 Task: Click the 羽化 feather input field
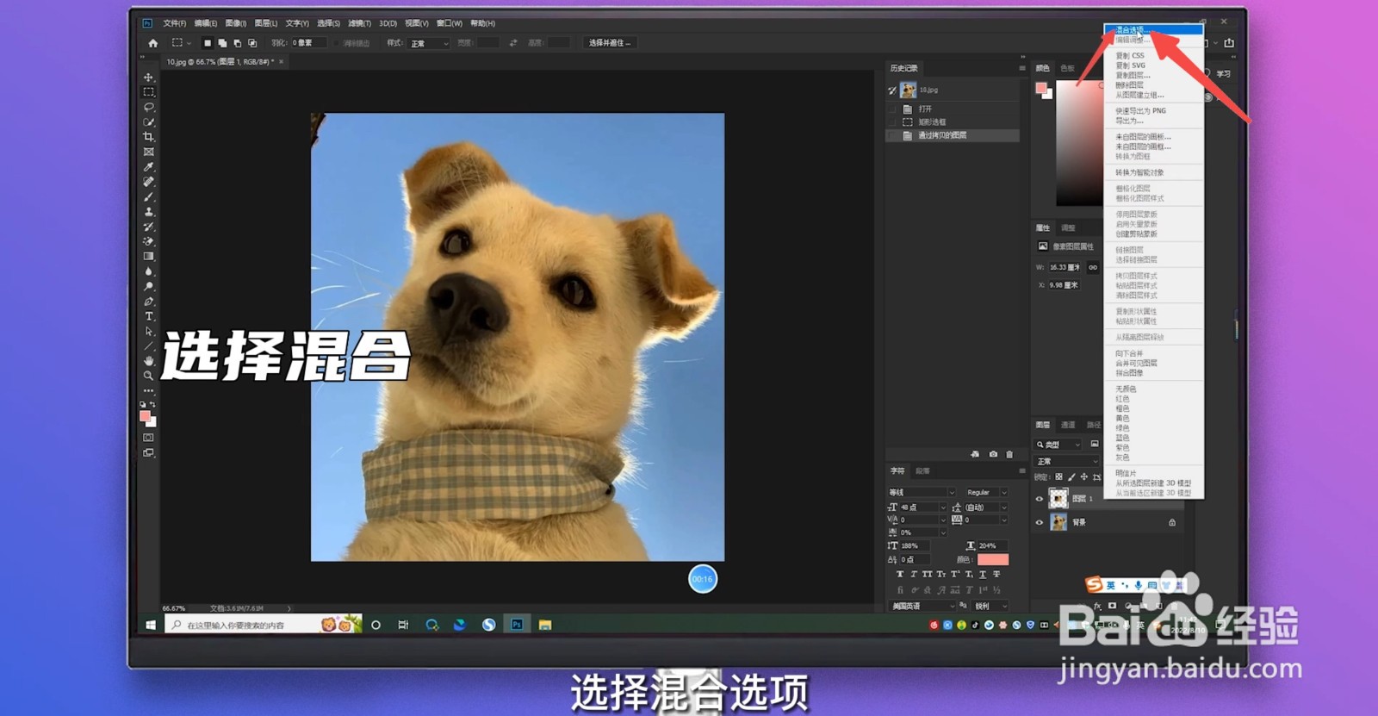pos(307,43)
